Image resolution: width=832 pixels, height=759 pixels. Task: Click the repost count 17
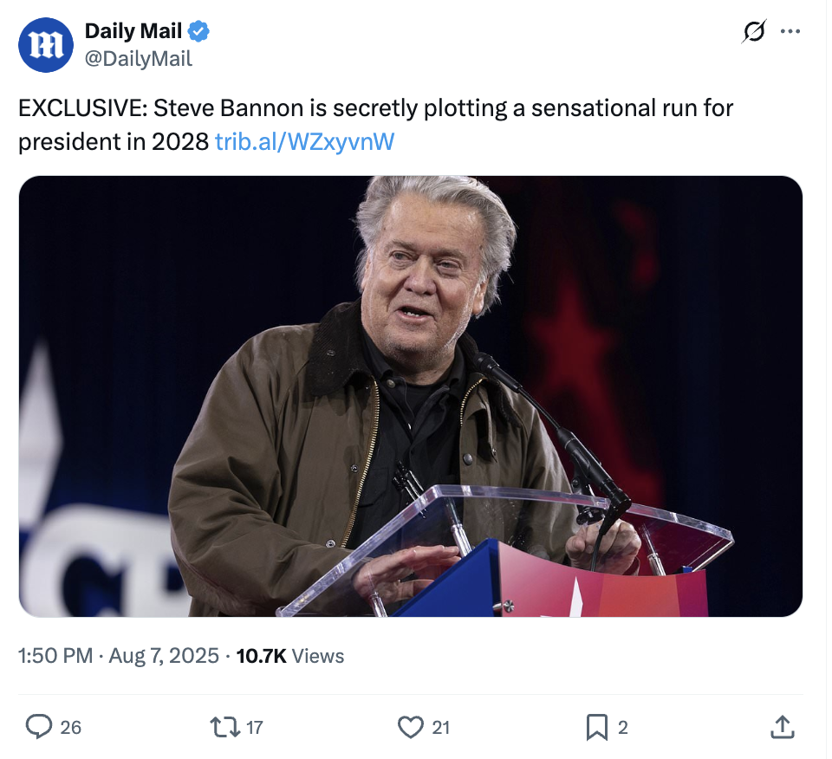point(254,728)
